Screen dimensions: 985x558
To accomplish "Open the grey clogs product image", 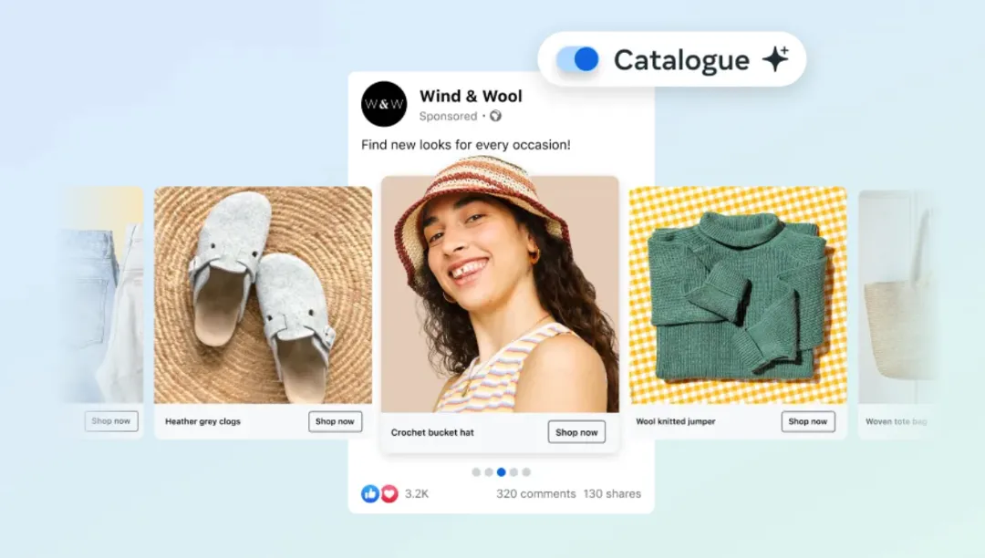I will 263,295.
